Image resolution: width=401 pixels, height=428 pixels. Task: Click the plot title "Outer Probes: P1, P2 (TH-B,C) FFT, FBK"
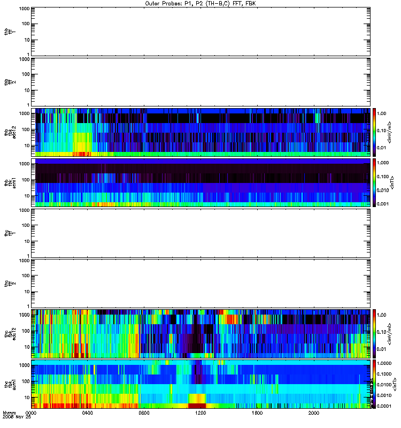point(200,4)
